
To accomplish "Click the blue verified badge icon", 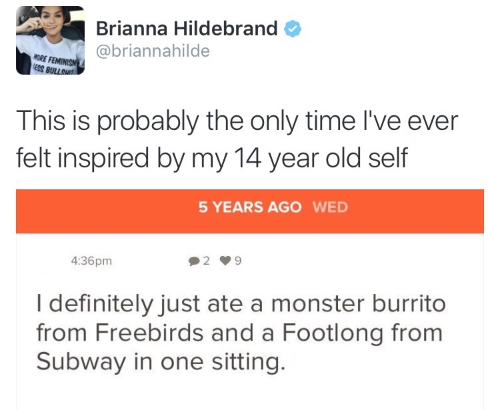I will [x=293, y=29].
